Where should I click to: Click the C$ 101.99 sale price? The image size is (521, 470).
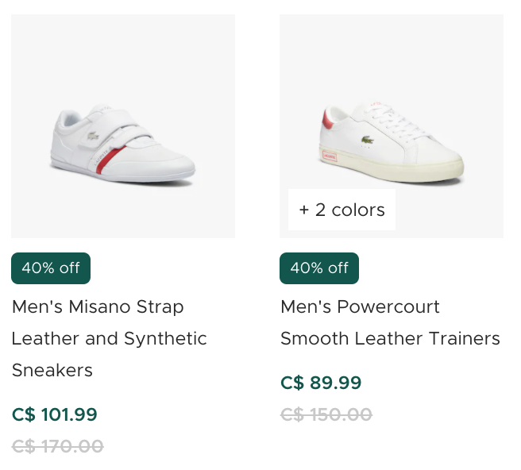tap(55, 414)
